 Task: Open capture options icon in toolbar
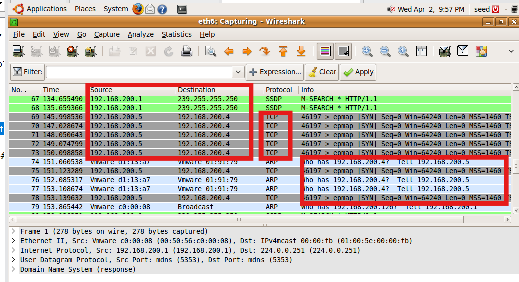[x=36, y=51]
